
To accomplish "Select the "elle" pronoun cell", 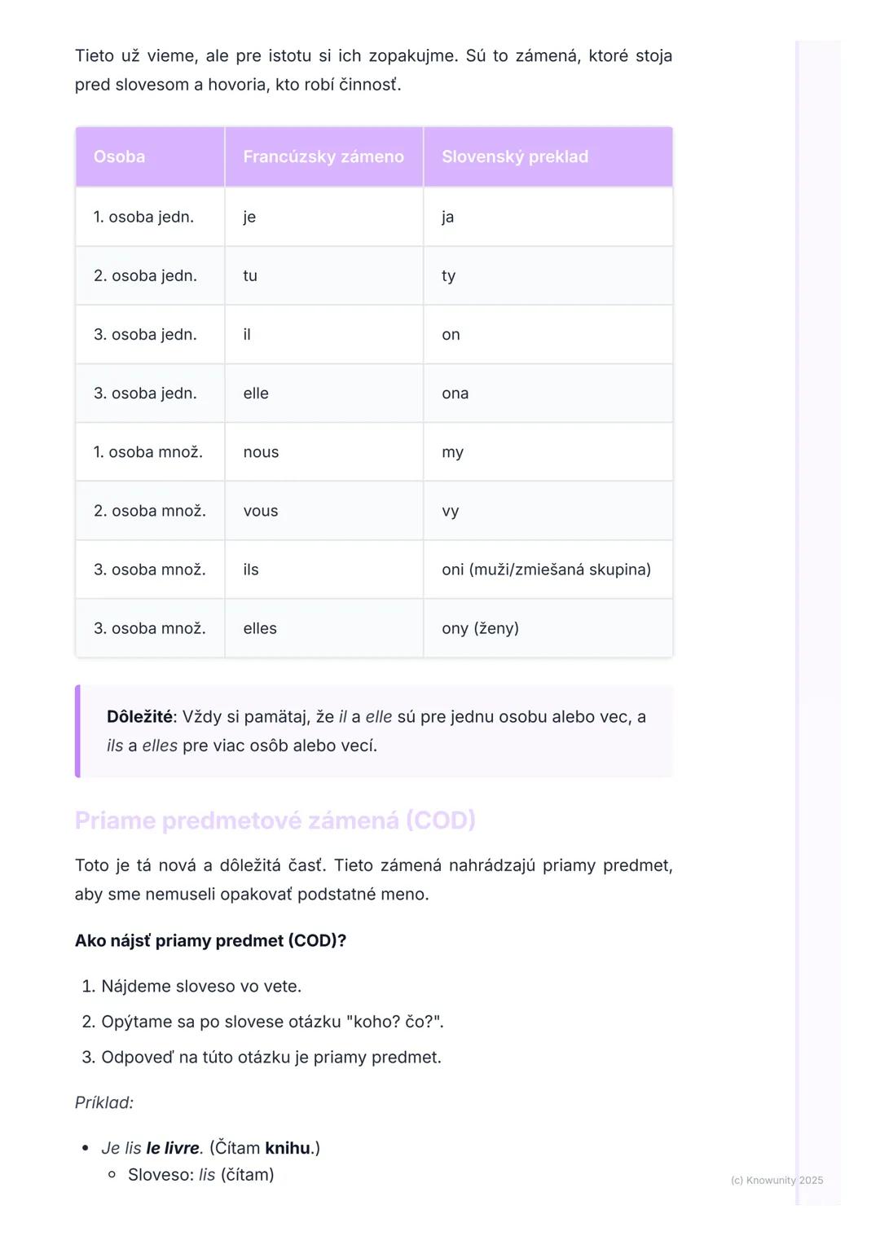I will pyautogui.click(x=256, y=393).
